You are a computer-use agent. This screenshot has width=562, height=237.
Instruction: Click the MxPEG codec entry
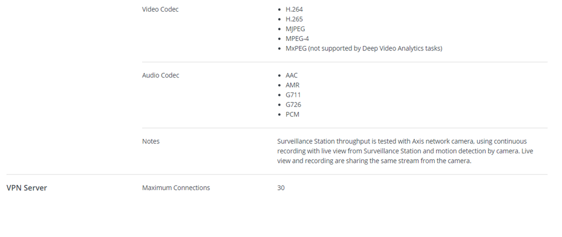click(x=295, y=48)
